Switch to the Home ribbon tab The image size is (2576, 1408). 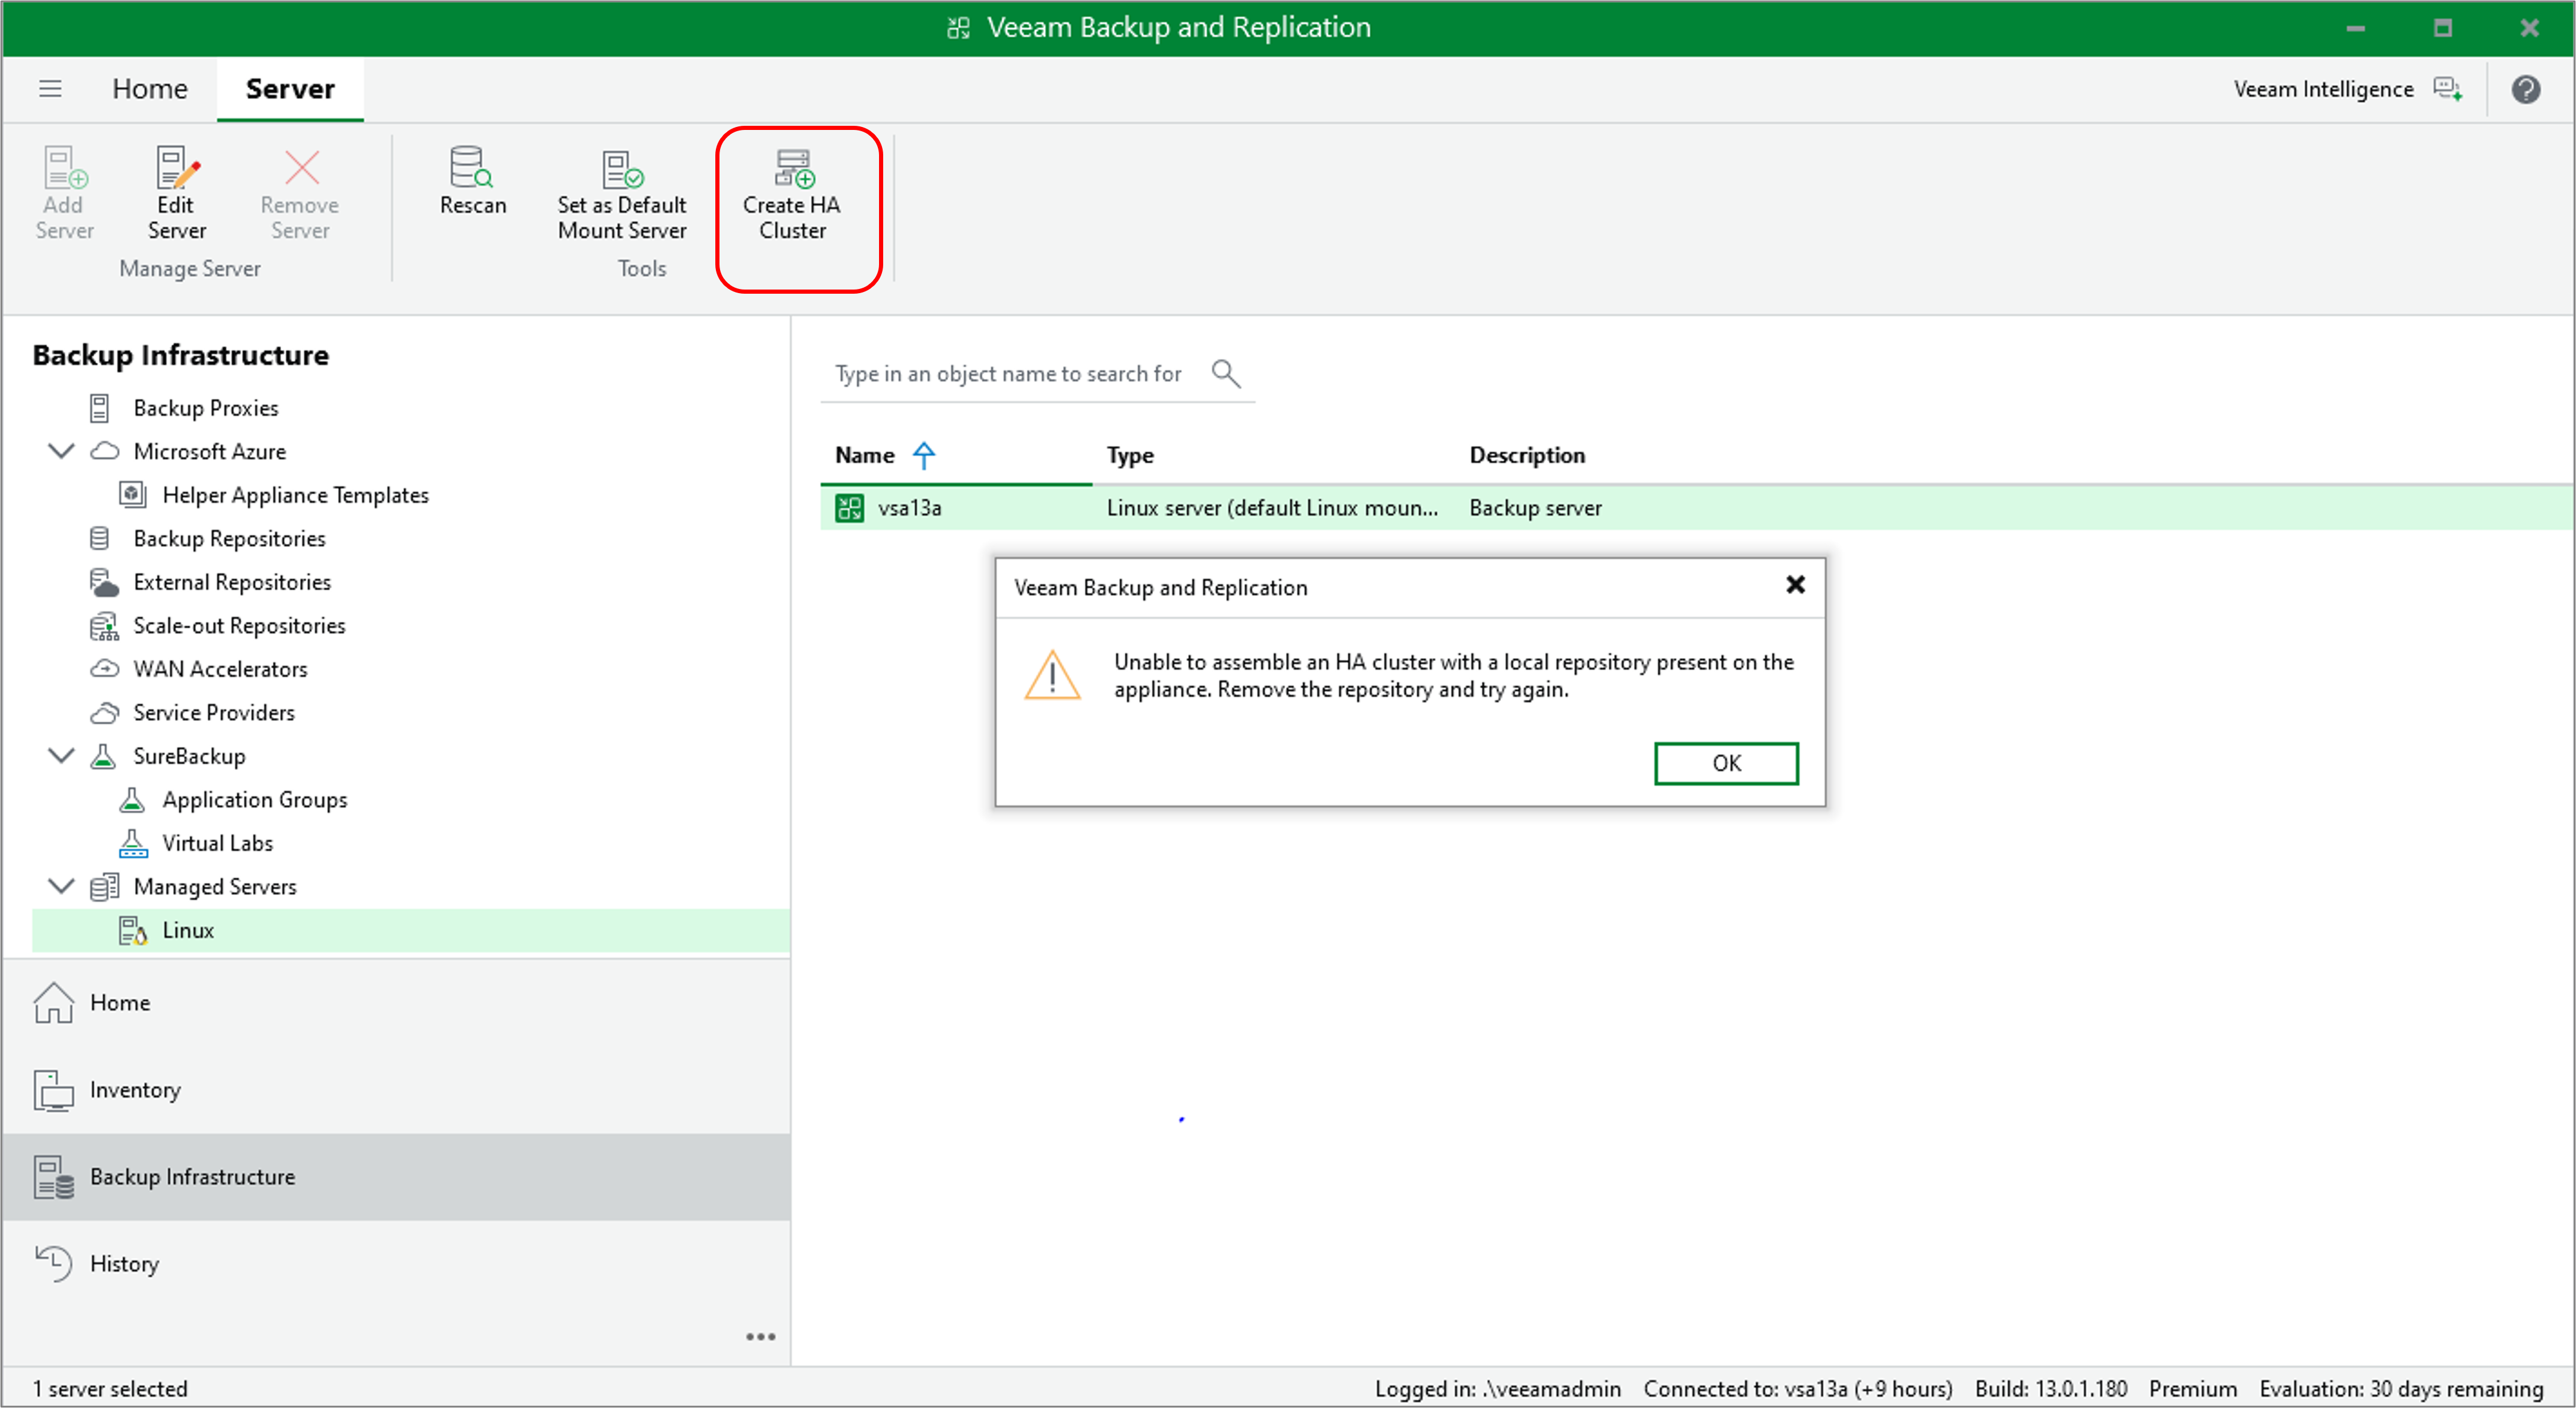pos(149,89)
